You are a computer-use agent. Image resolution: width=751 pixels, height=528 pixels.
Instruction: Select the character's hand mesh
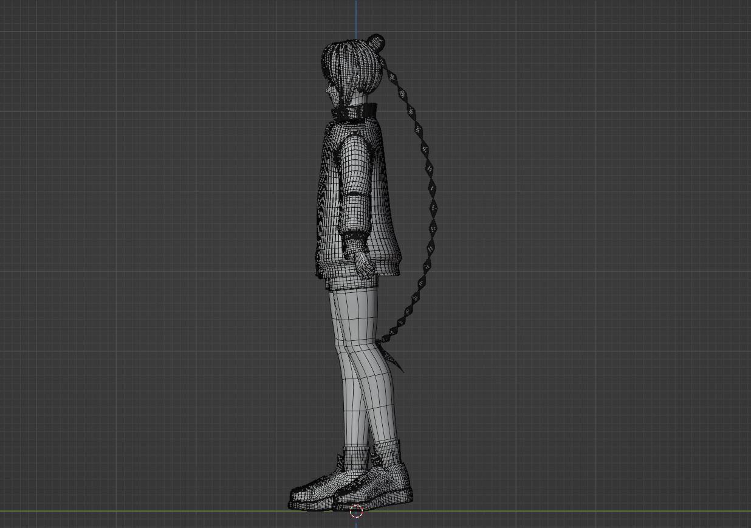click(x=364, y=265)
